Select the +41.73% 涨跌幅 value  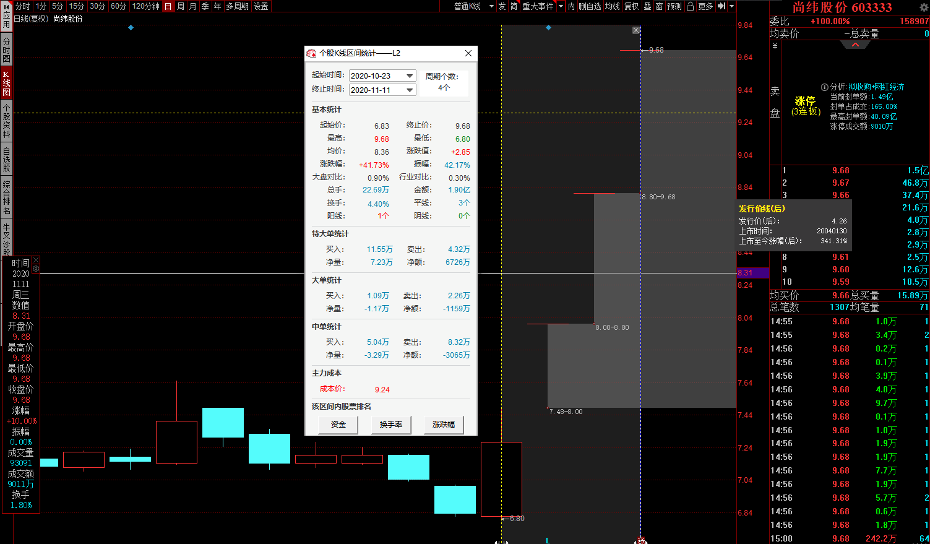pyautogui.click(x=374, y=165)
